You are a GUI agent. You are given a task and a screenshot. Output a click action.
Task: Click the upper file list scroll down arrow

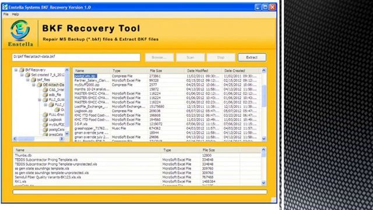pyautogui.click(x=263, y=139)
